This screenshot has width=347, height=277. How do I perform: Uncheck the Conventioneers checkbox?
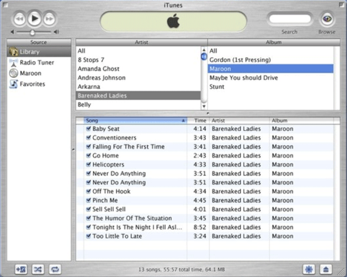point(88,137)
